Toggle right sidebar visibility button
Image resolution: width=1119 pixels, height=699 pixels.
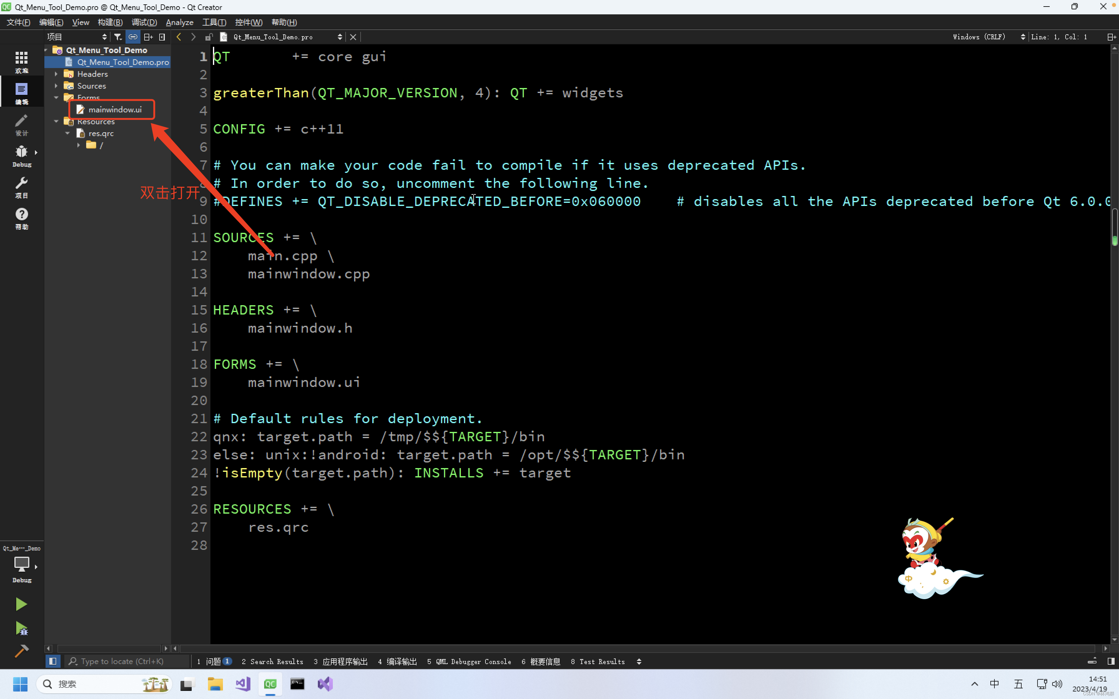click(x=1111, y=662)
